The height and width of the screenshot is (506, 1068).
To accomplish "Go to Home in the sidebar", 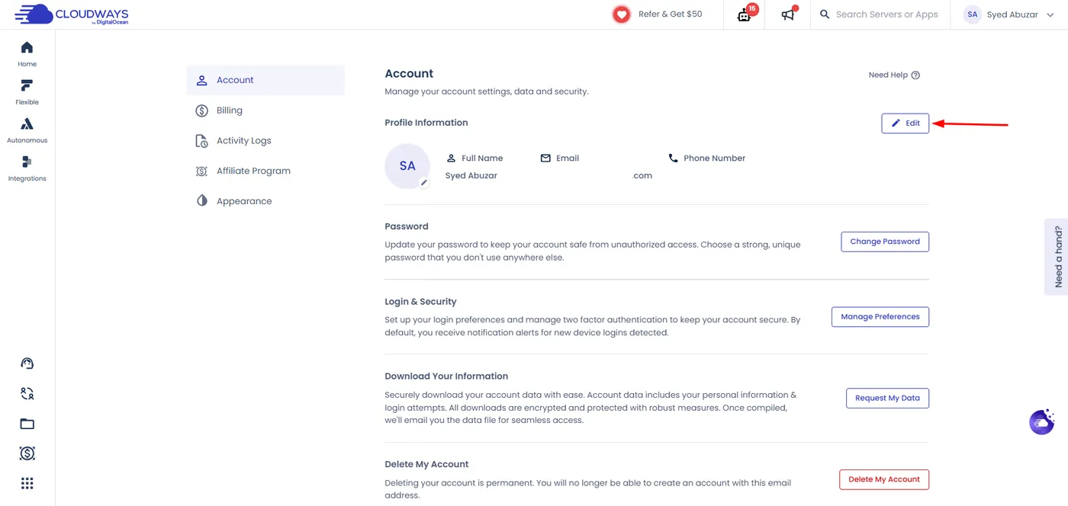I will 27,54.
